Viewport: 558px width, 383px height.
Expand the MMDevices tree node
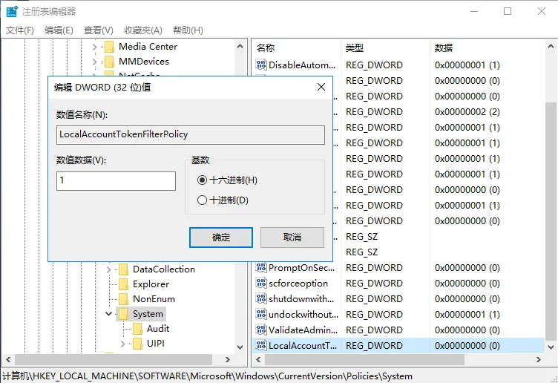point(95,62)
